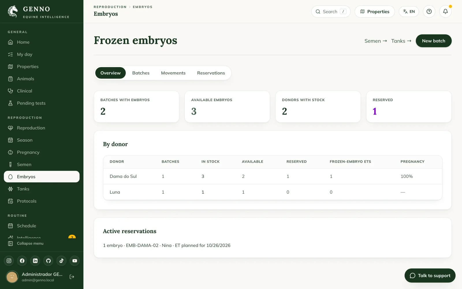Open the Animals section
Image resolution: width=462 pixels, height=289 pixels.
pos(42,79)
